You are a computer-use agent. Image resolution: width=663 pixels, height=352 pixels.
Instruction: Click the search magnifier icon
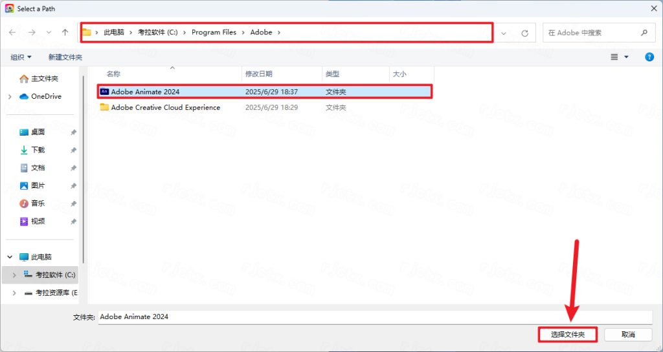pyautogui.click(x=644, y=32)
